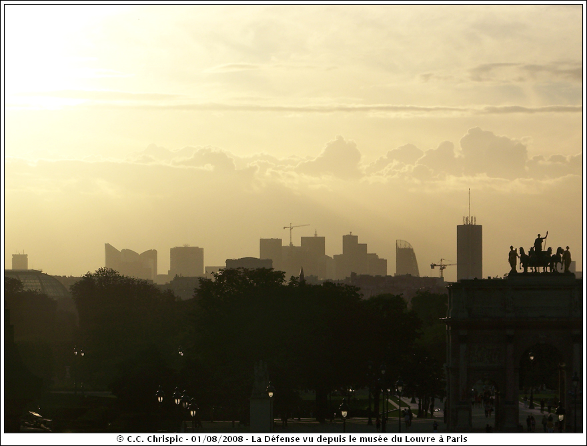Click the caption text below the photo
Viewport: 587px width, 446px height.
point(291,439)
